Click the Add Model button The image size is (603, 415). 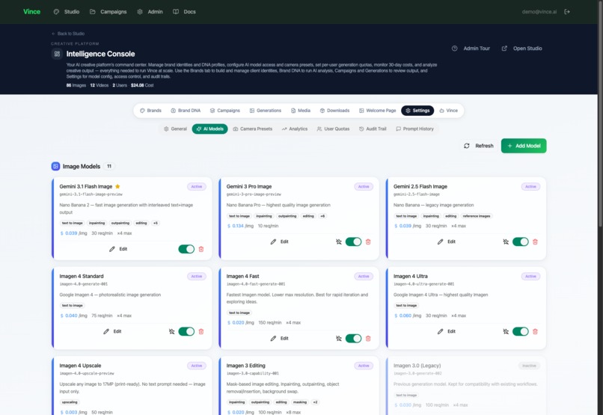(524, 146)
